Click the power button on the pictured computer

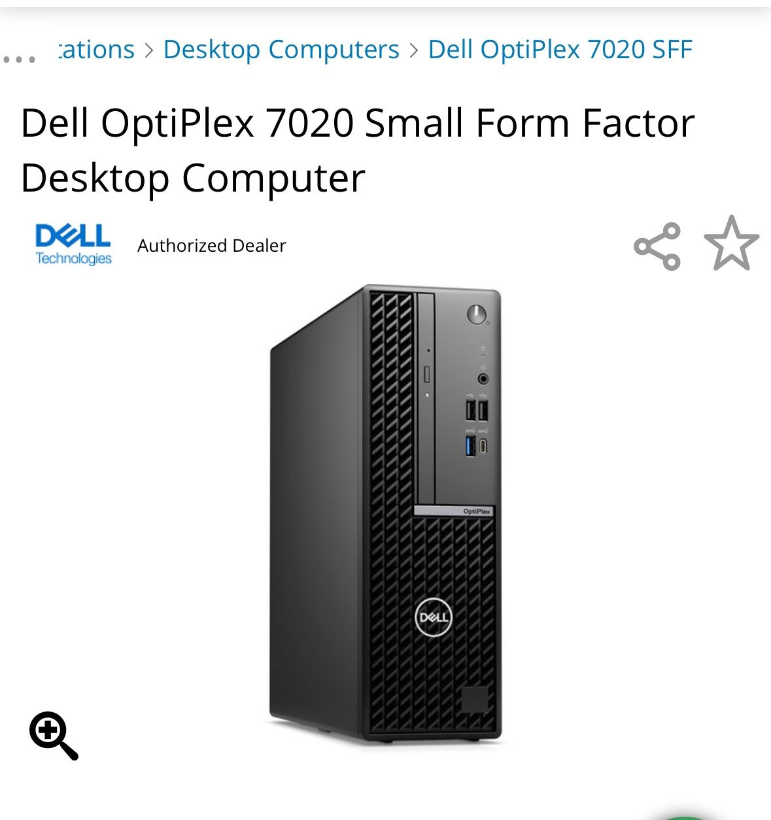tap(477, 315)
